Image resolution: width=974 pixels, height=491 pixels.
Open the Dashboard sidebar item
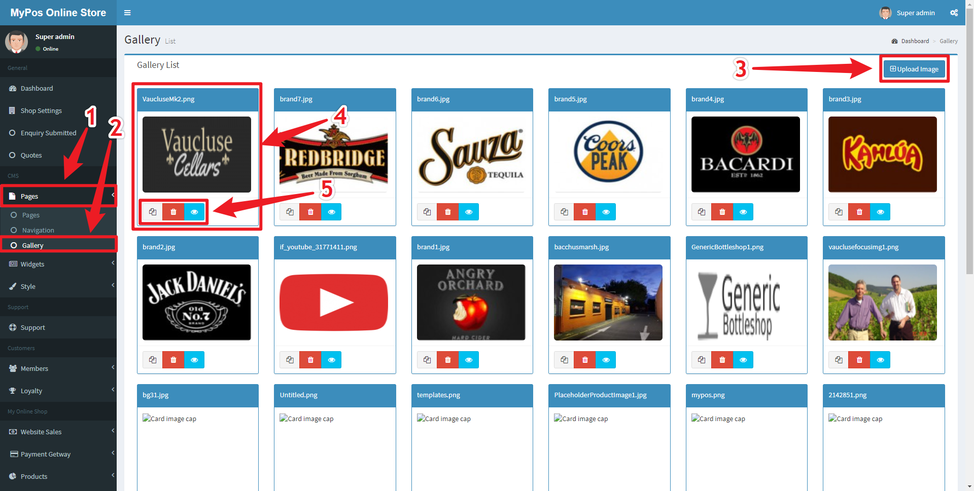(37, 88)
